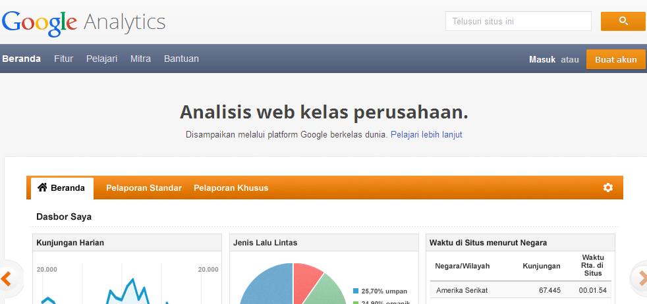Open the Bantuan navigation item
The image size is (647, 304).
(x=181, y=59)
